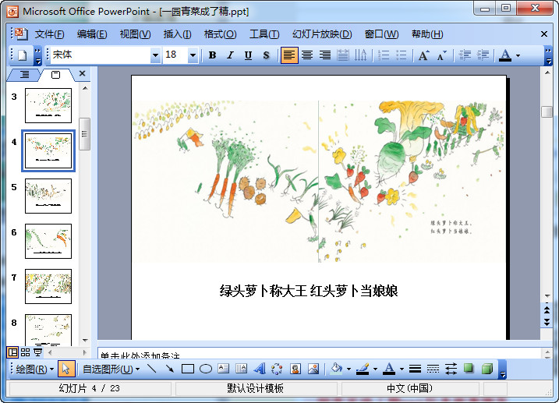559x403 pixels.
Task: Choose Line Style icon
Action: 415,369
